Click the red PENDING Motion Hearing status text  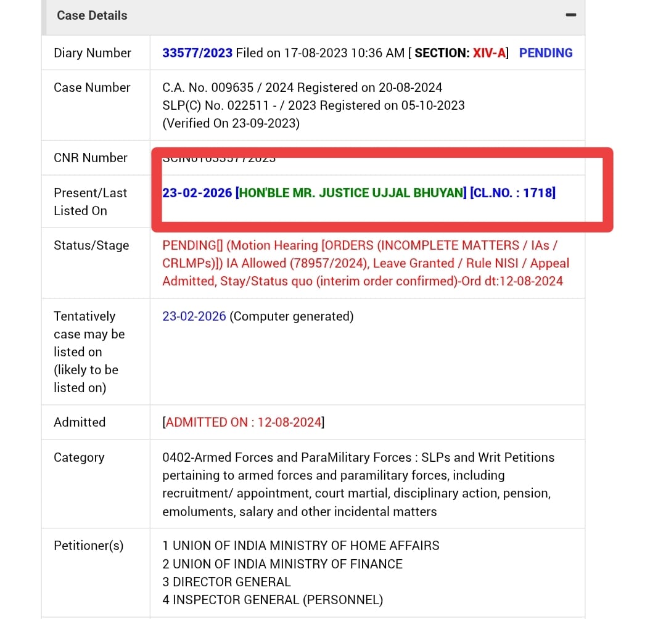[x=366, y=263]
